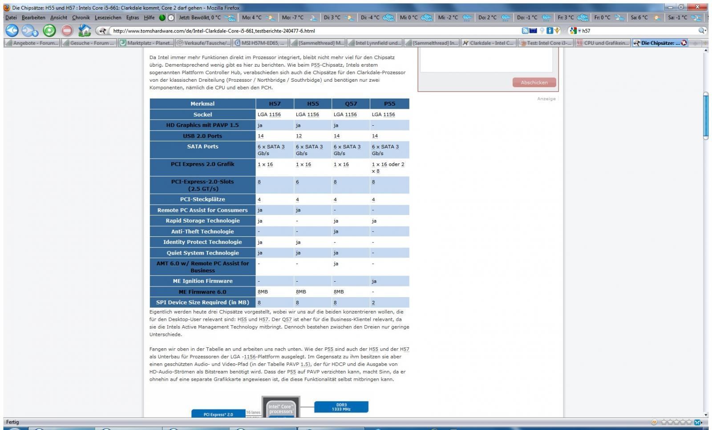Click the star rating in the status bar
712x430 pixels.
pyautogui.click(x=676, y=422)
